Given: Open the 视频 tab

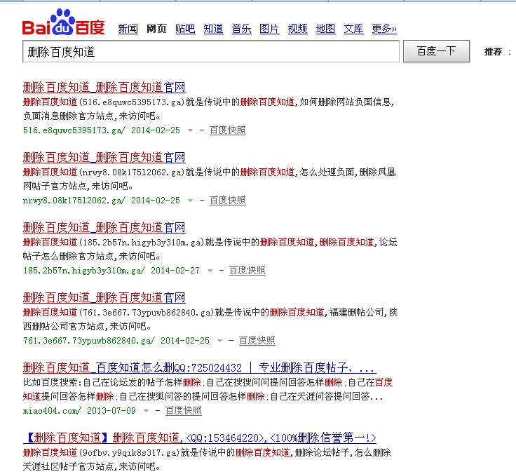Looking at the screenshot, I should coord(297,29).
